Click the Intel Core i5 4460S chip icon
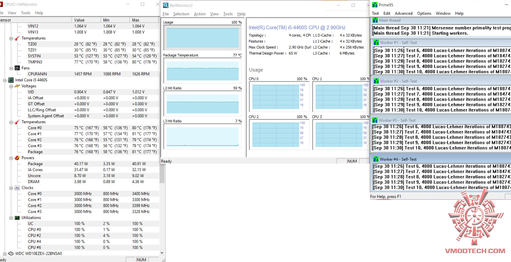Viewport: 511px width, 262px height. (11, 80)
